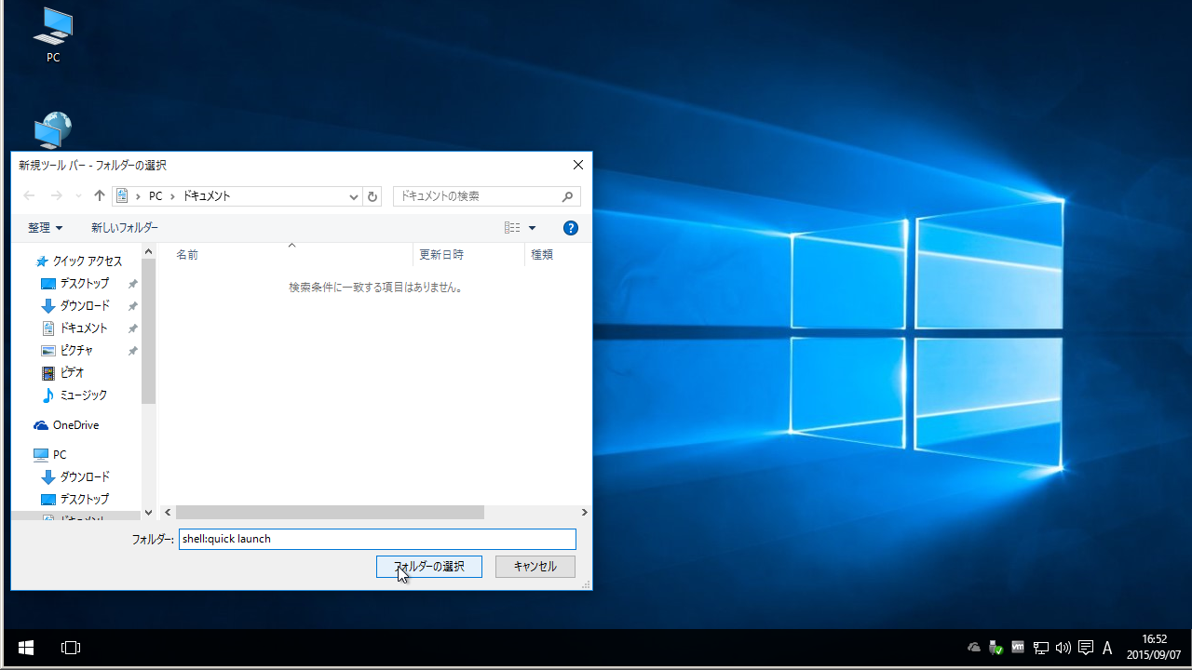Close the folder selection dialog
The width and height of the screenshot is (1192, 670).
pyautogui.click(x=578, y=165)
